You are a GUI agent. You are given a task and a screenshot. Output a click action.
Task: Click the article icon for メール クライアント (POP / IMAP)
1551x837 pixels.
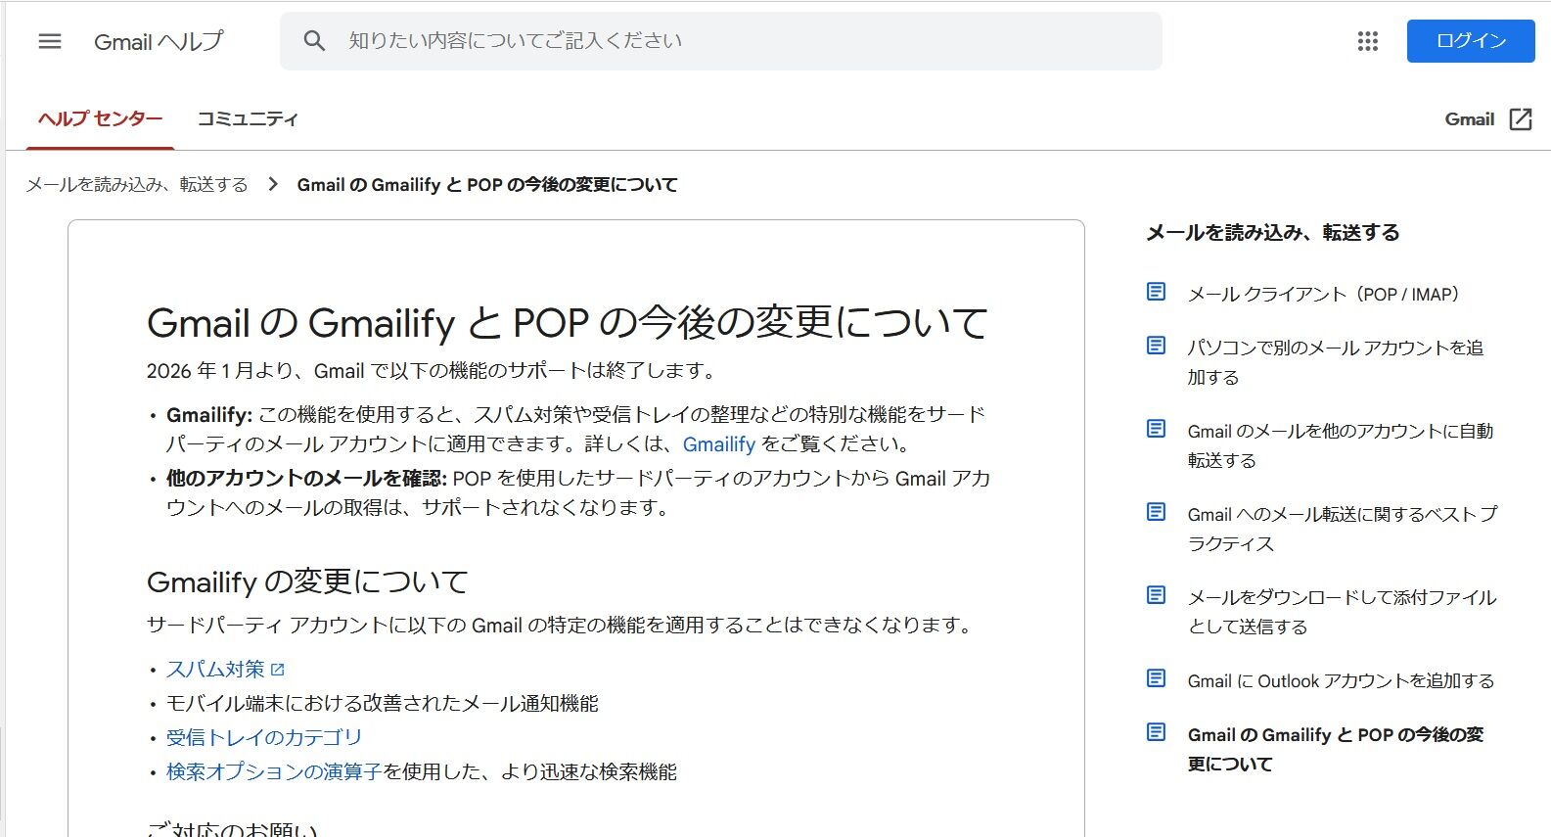[1157, 292]
